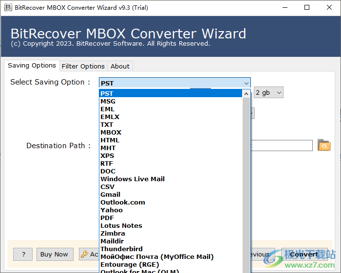
Task: Maximize the MBOX Converter Wizard window
Action: tap(307, 8)
